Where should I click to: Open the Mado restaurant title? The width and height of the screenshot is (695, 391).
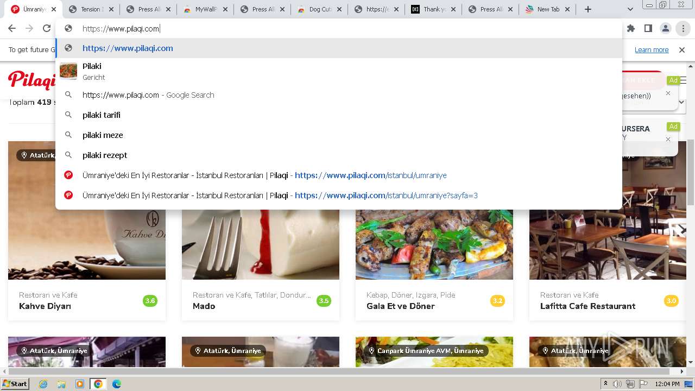point(204,306)
